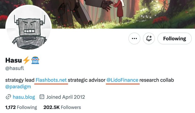Open the @paradigm profile mention

[18, 87]
